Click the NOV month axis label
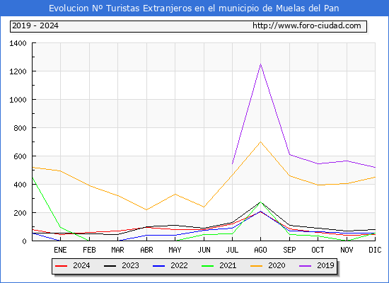 tap(347, 250)
